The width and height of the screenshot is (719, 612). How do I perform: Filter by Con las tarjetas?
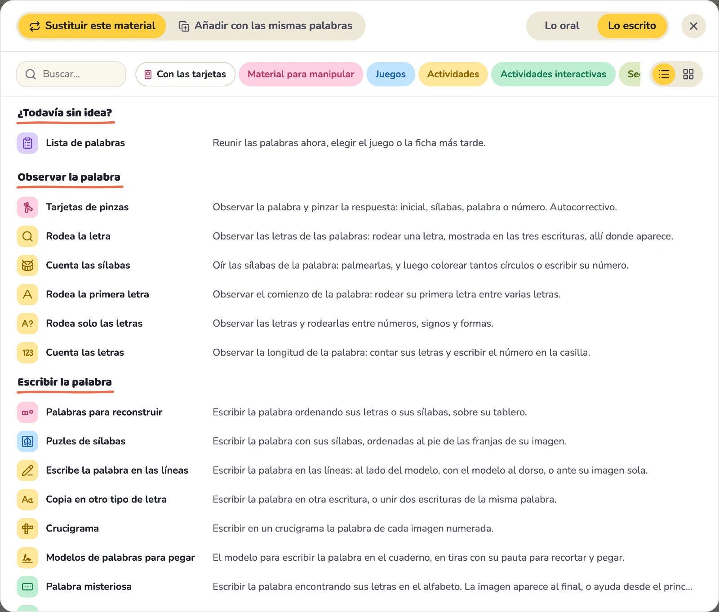[185, 74]
